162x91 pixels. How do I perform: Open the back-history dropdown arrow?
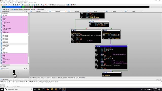click(x=8, y=5)
